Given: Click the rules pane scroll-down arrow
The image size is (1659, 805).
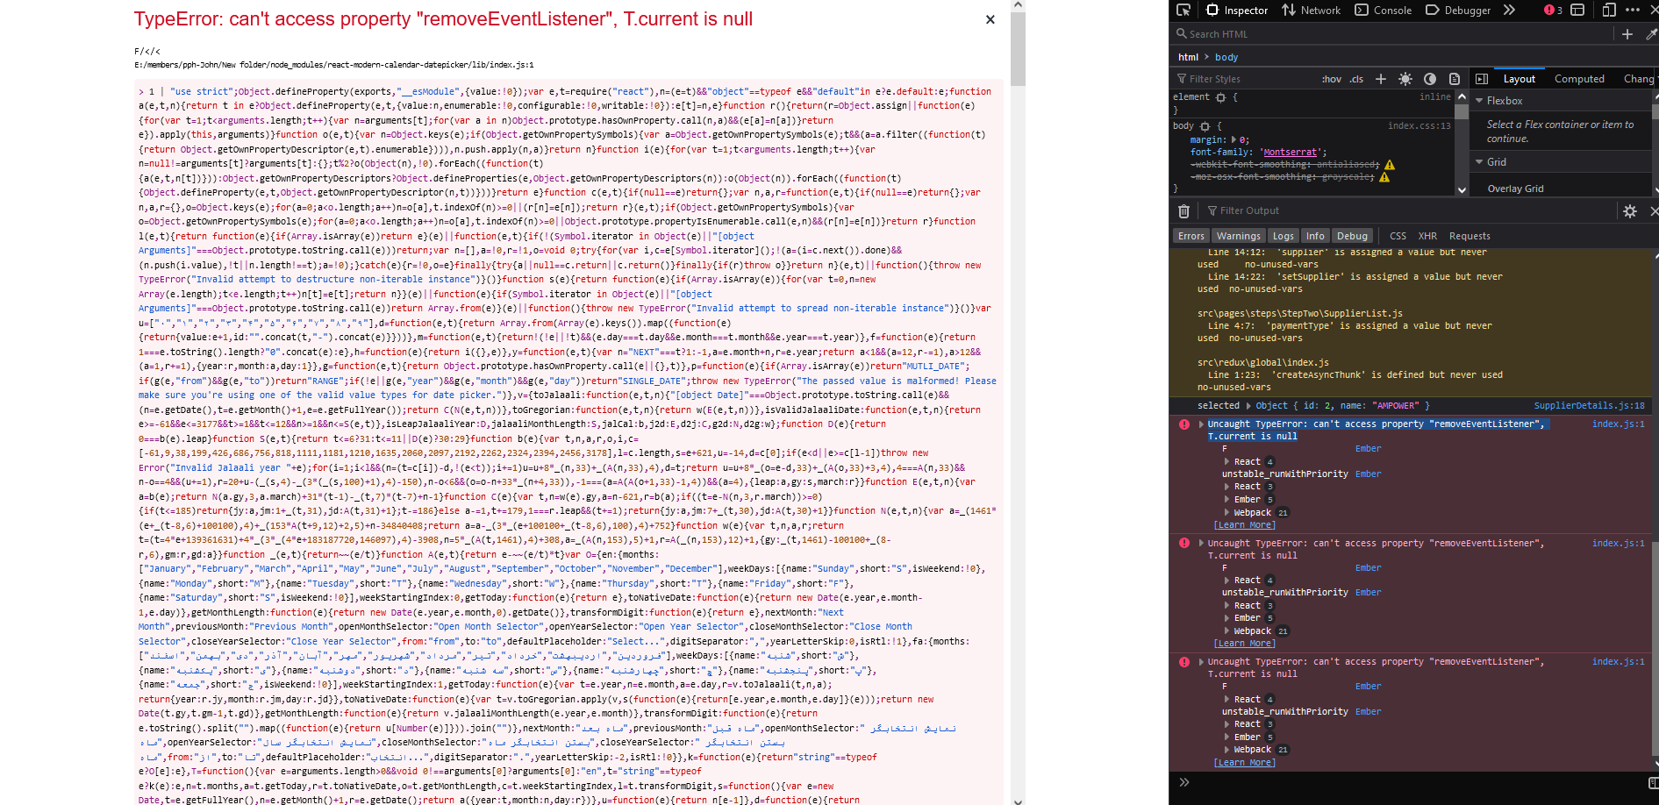Looking at the screenshot, I should pos(1462,189).
